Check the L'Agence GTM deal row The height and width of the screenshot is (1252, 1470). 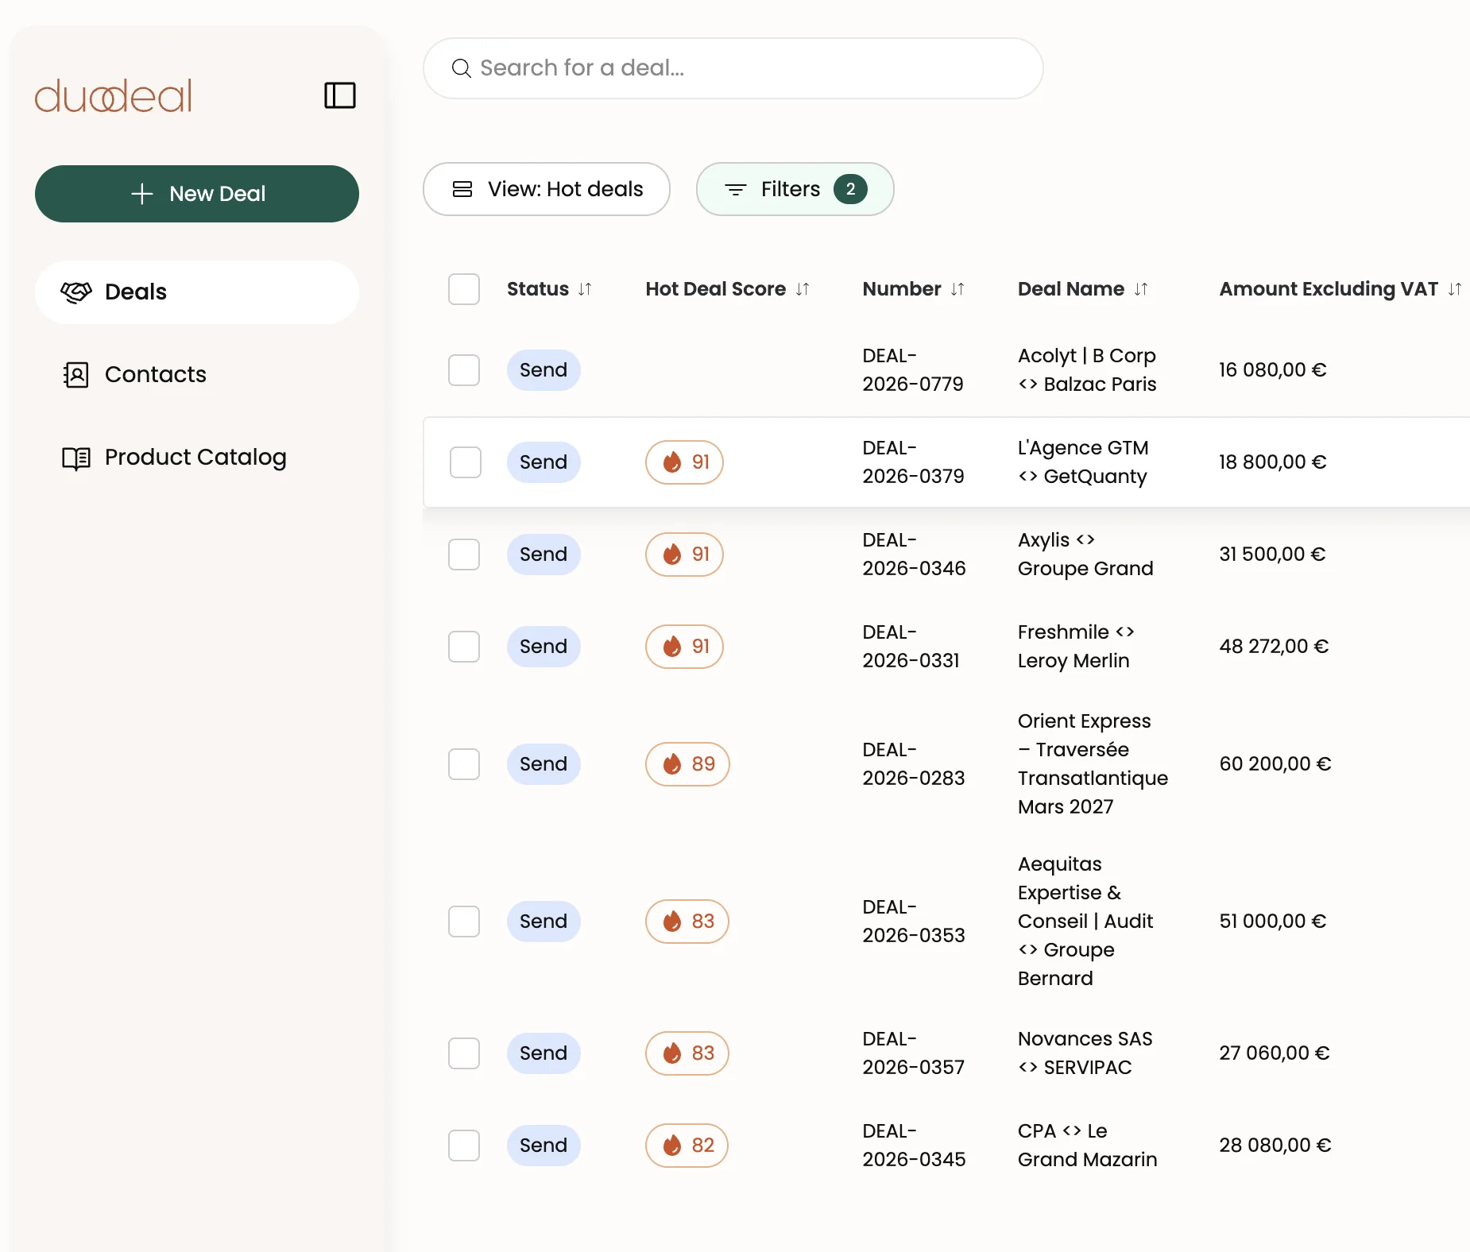click(466, 462)
